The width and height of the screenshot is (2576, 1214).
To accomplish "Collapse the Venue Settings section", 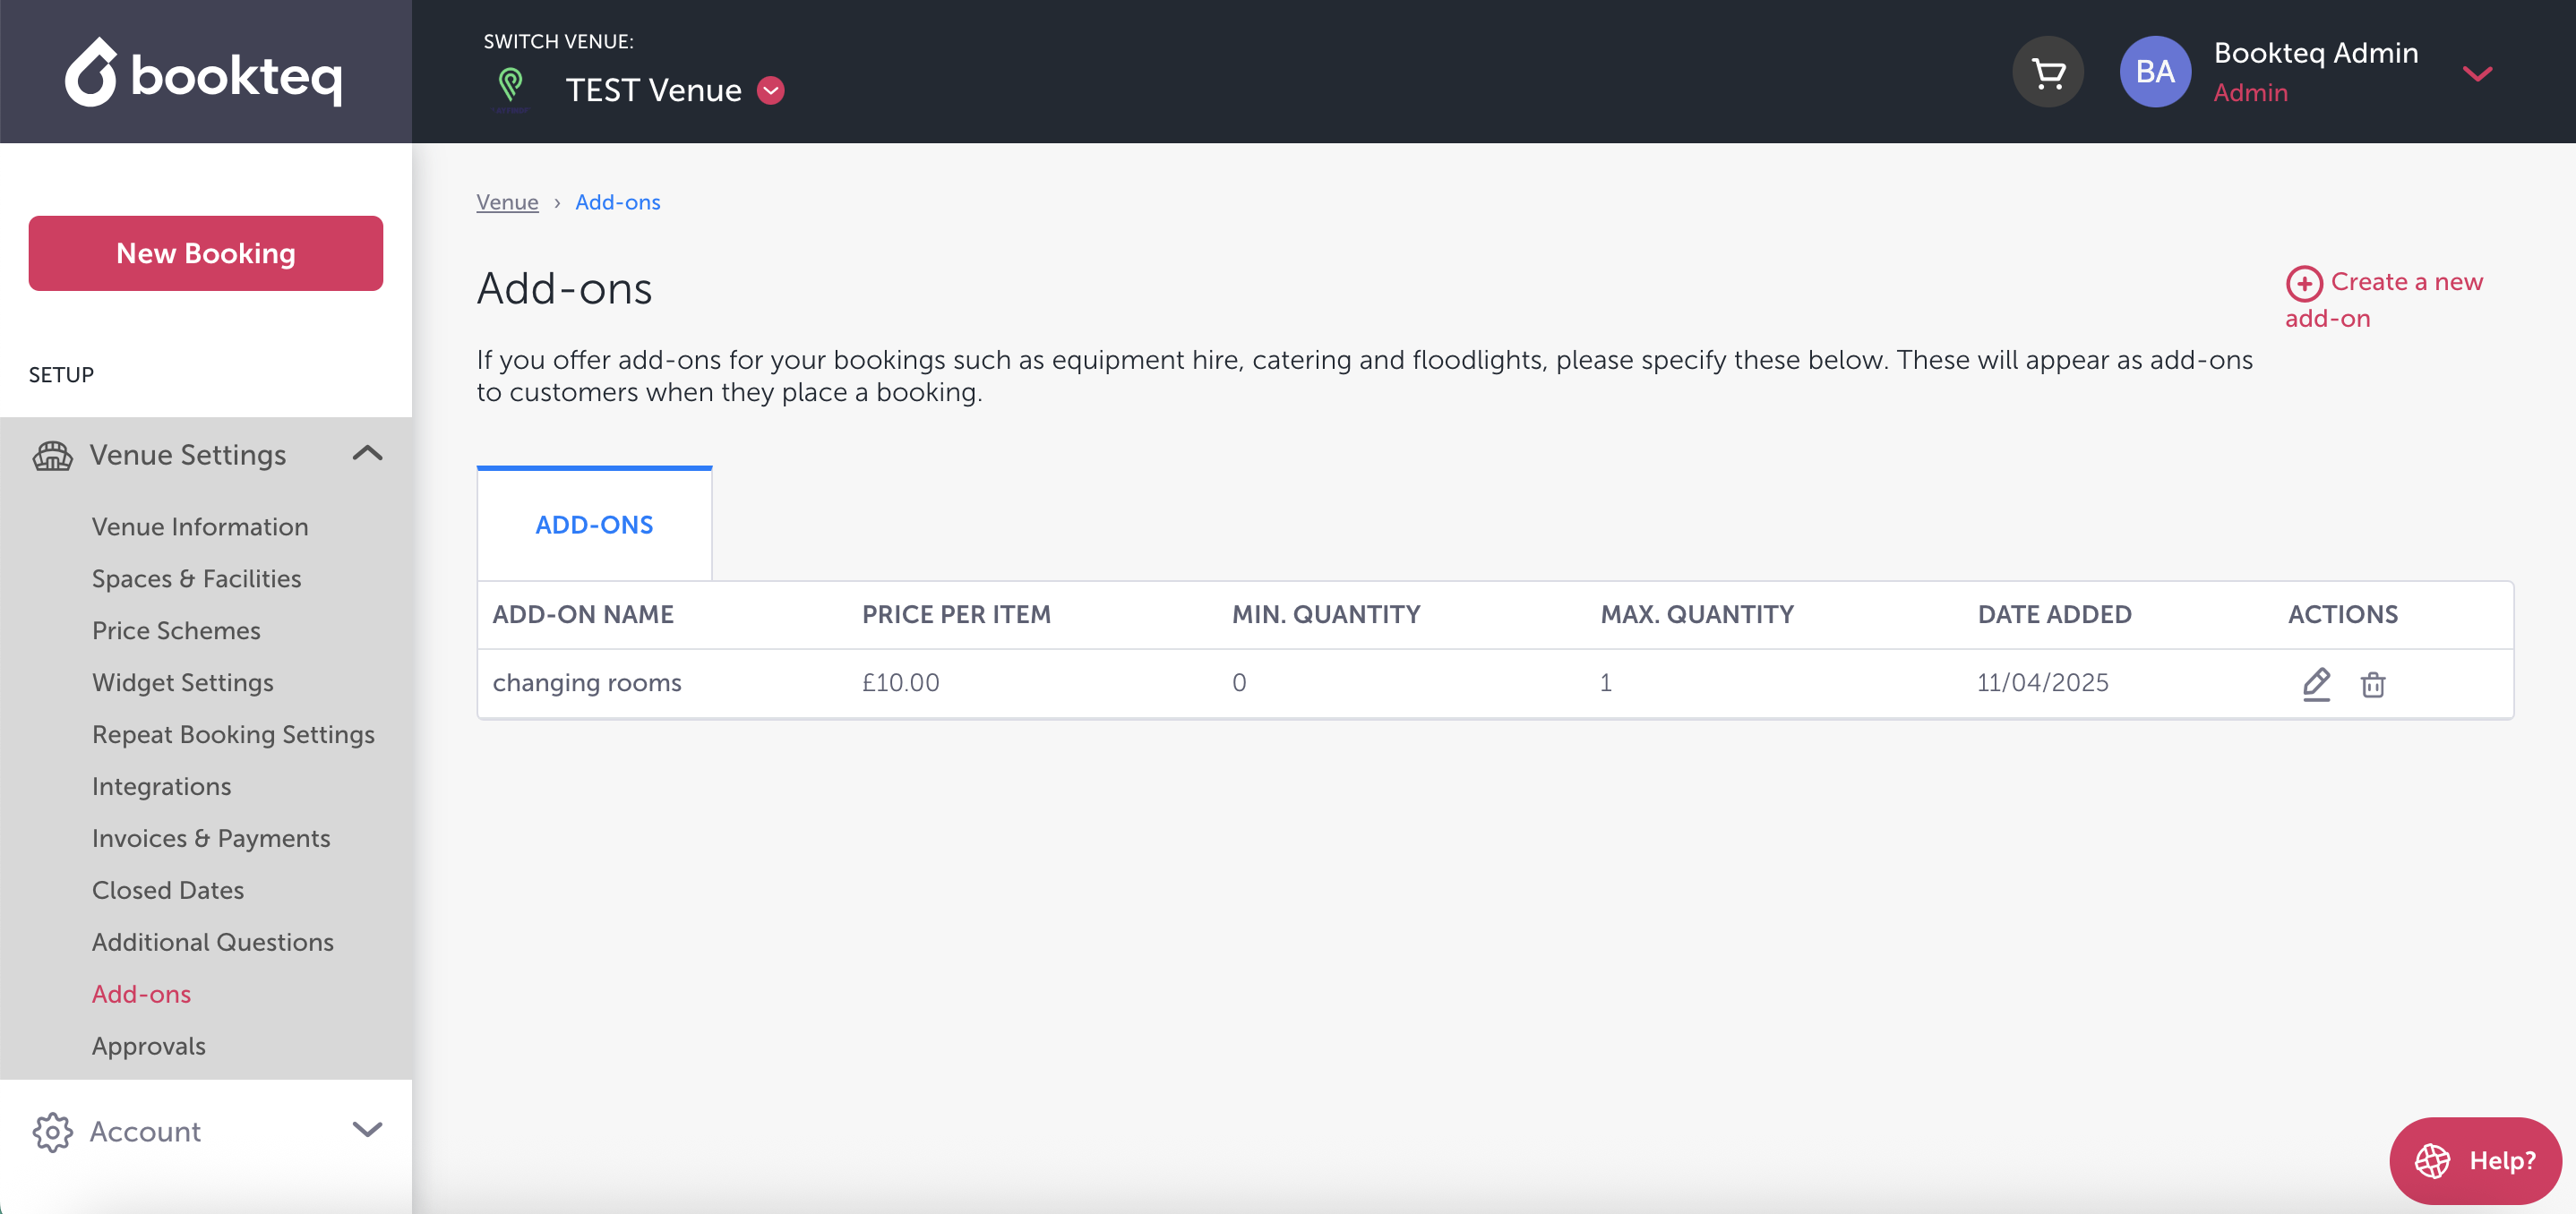I will click(367, 454).
